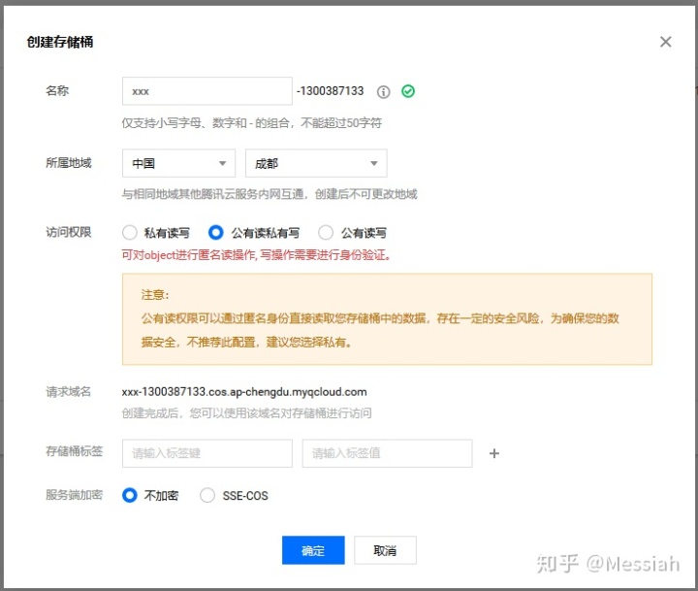Viewport: 698px width, 591px height.
Task: Add another tag with plus icon
Action: [x=494, y=453]
